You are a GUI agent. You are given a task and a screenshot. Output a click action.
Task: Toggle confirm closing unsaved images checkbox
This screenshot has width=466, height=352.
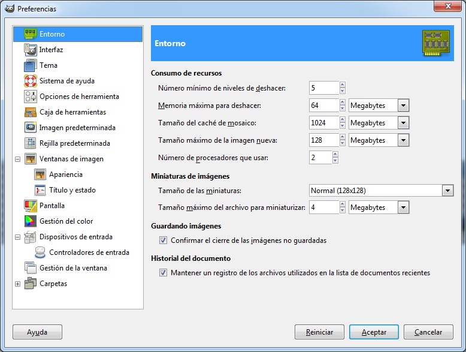(163, 240)
